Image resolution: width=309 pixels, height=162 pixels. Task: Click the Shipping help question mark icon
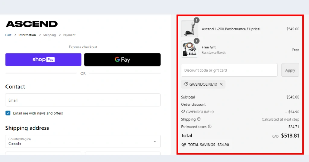199,119
